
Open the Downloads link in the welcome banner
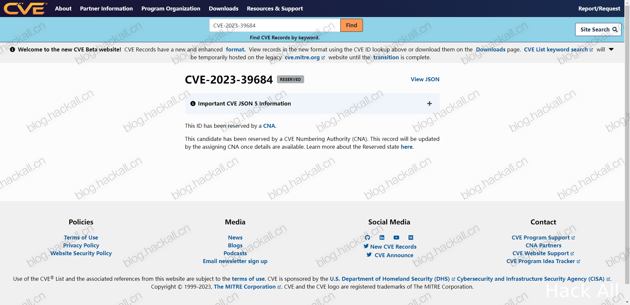491,49
